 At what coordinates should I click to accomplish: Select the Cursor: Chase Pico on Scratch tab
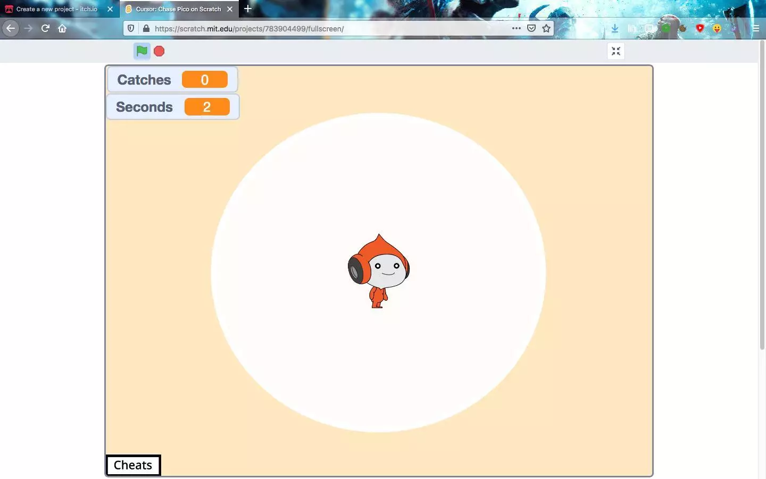click(178, 9)
